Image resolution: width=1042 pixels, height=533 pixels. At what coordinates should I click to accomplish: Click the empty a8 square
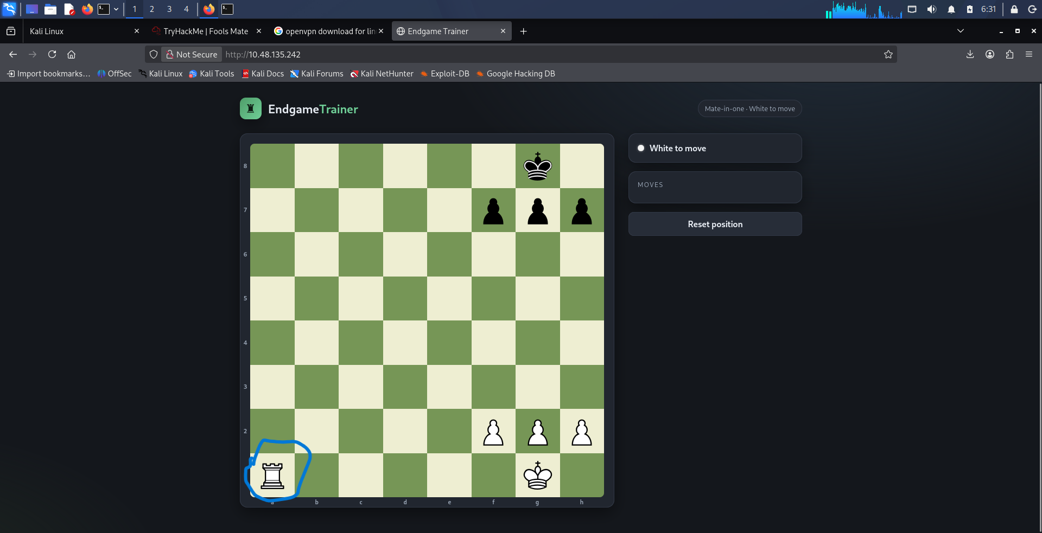point(272,166)
